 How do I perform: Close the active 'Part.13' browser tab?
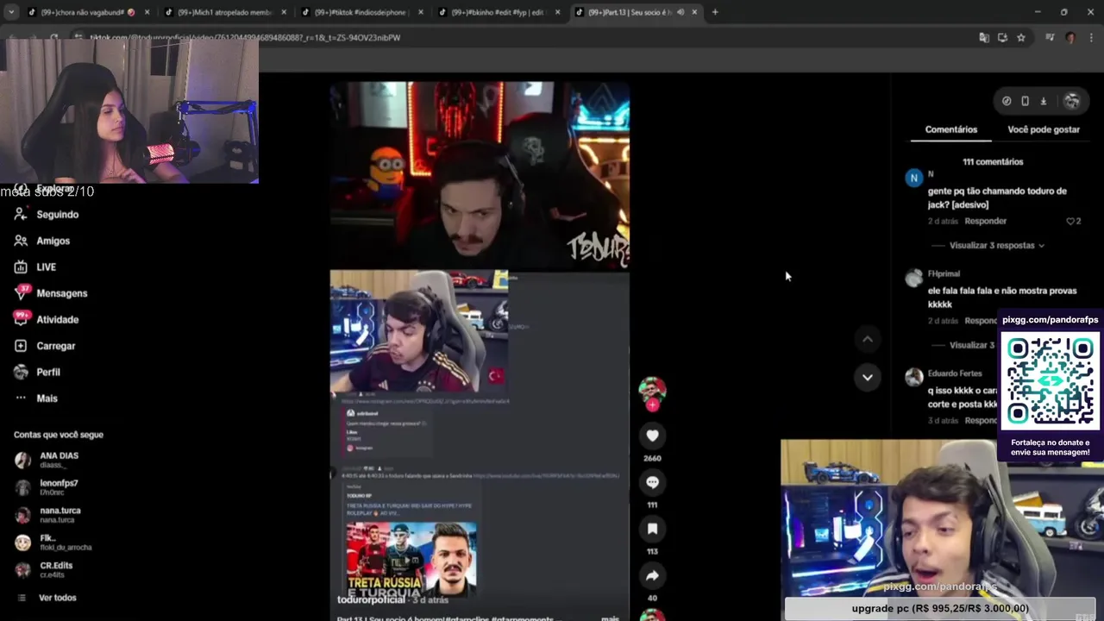pyautogui.click(x=694, y=12)
